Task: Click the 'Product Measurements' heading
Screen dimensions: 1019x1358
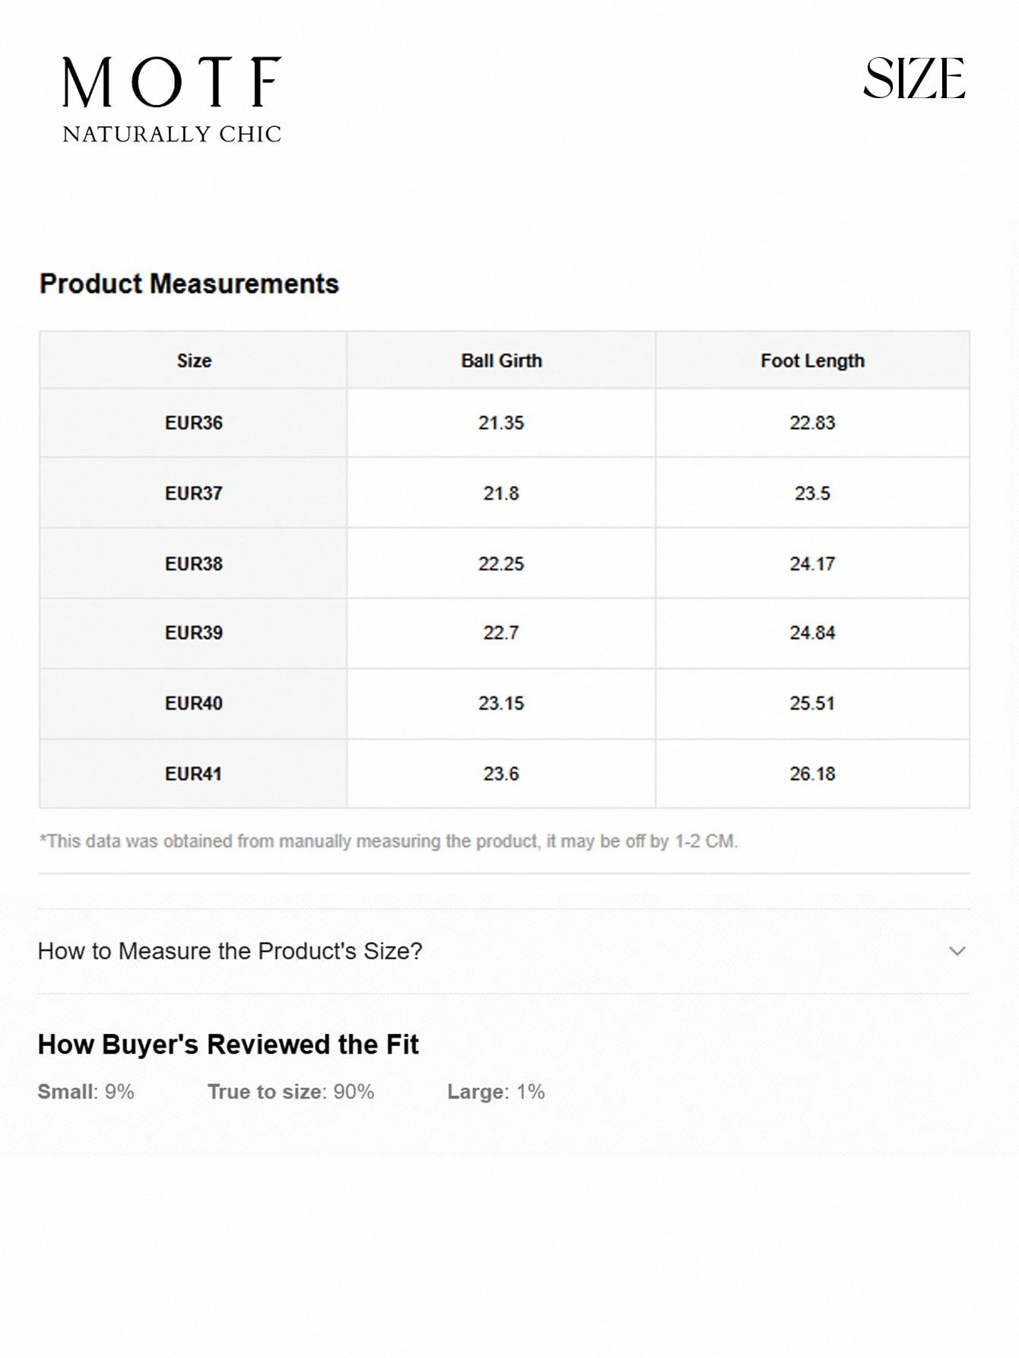Action: 189,284
